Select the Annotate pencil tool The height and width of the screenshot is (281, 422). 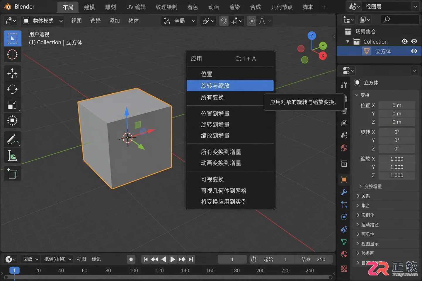coord(12,139)
